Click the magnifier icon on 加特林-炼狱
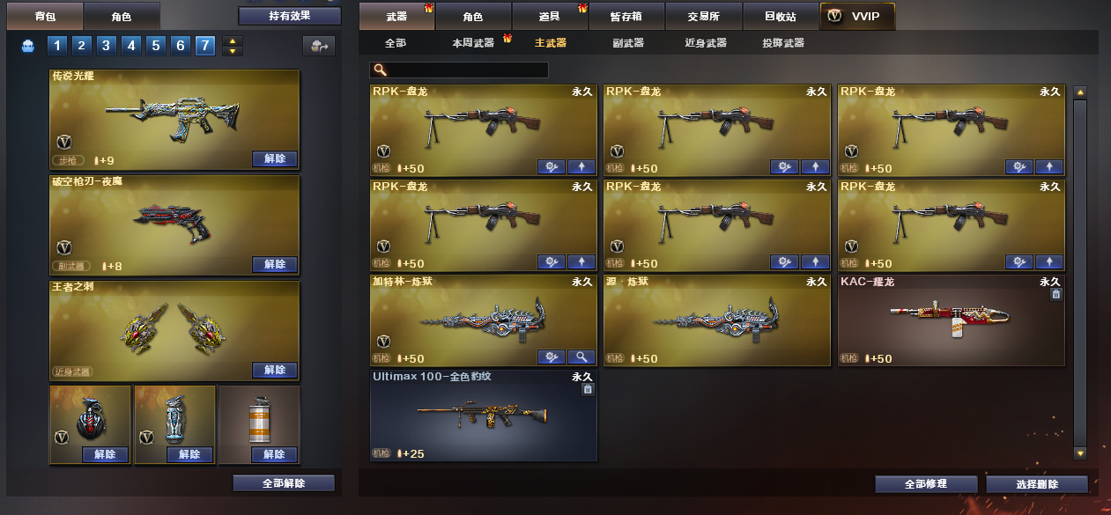Screen dimensions: 1111x515 (x=581, y=357)
